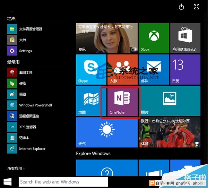This screenshot has width=208, height=188.
Task: Open the 文件资源管理器 file explorer icon
Action: click(12, 29)
